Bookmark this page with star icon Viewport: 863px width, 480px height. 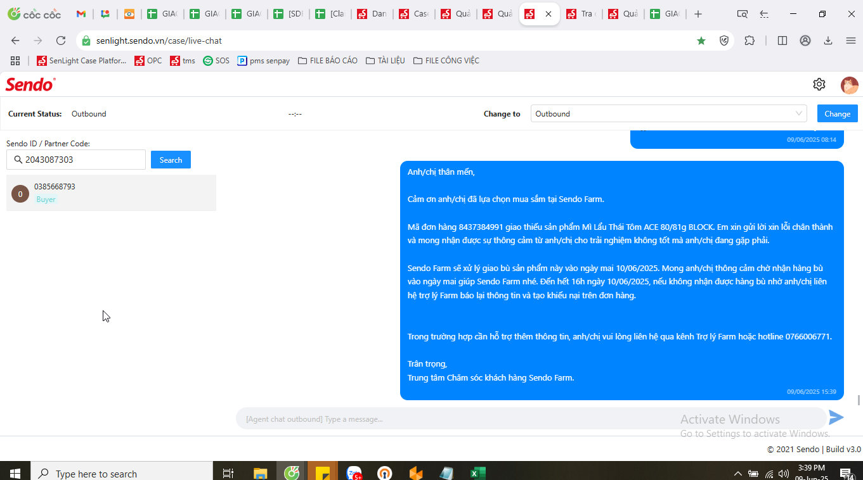(x=701, y=41)
